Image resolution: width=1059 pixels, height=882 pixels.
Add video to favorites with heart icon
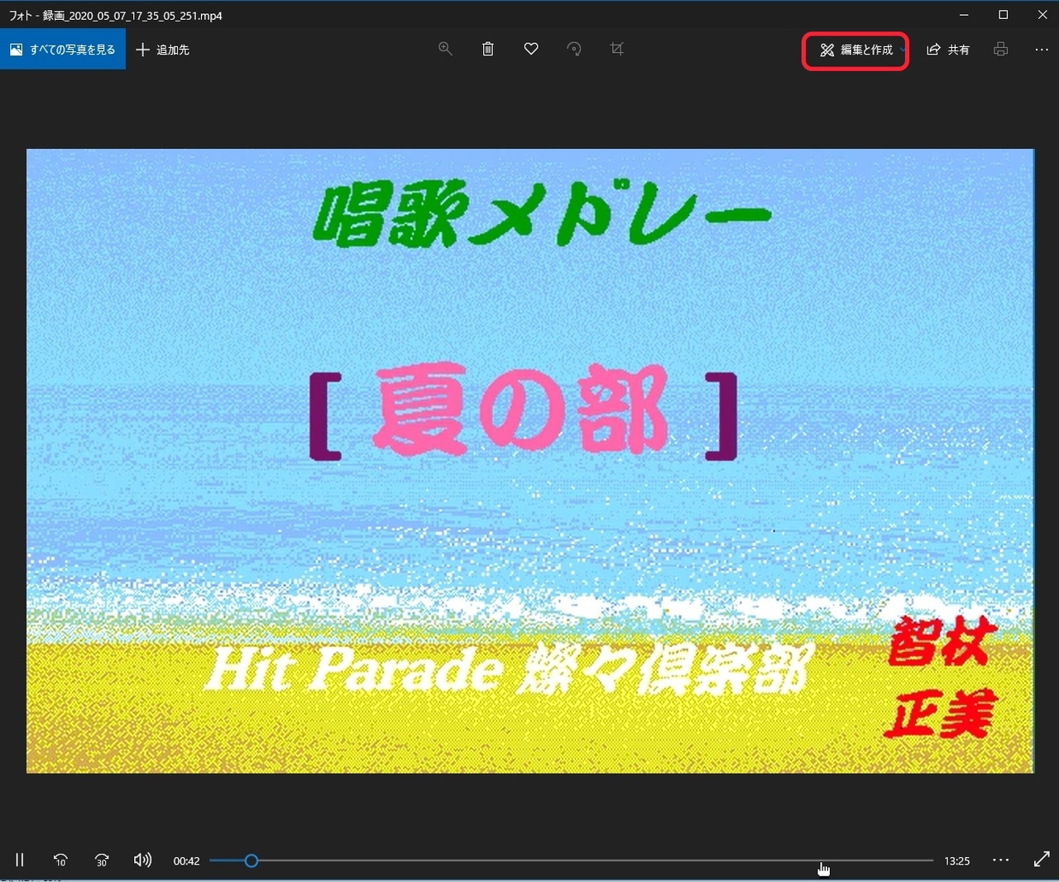click(x=531, y=49)
